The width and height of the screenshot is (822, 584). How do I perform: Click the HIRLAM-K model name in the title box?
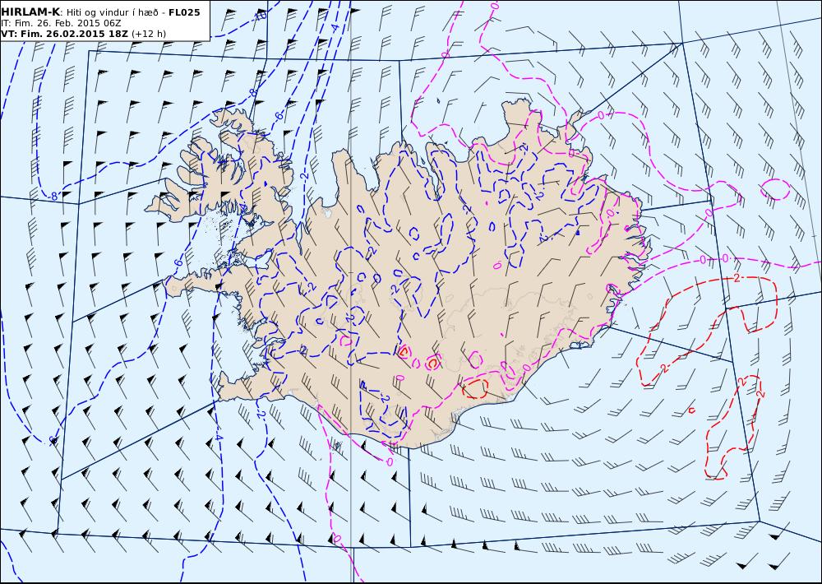(30, 12)
